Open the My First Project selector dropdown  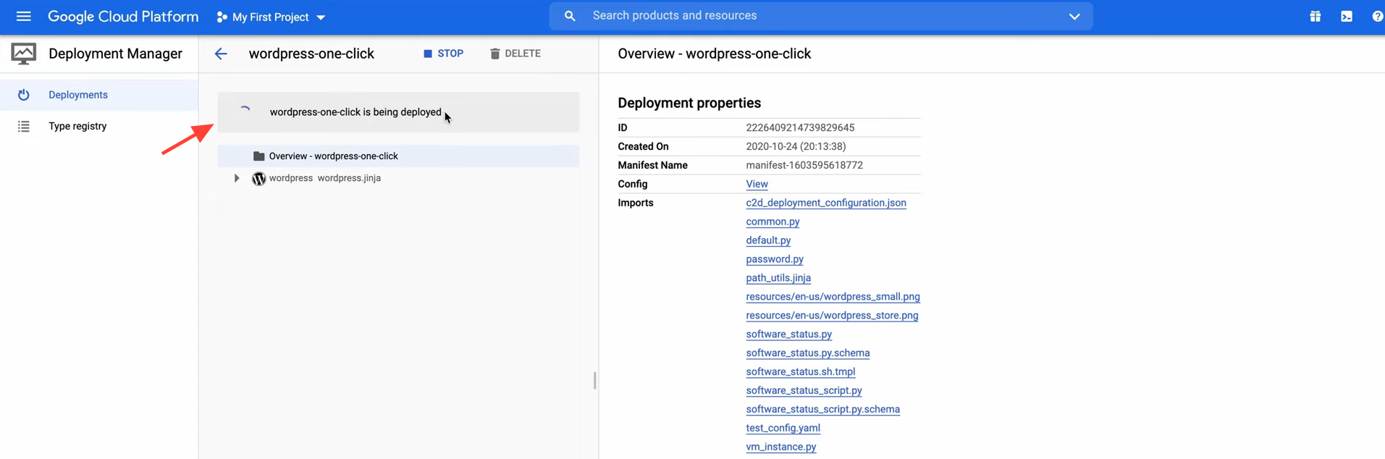click(x=271, y=17)
